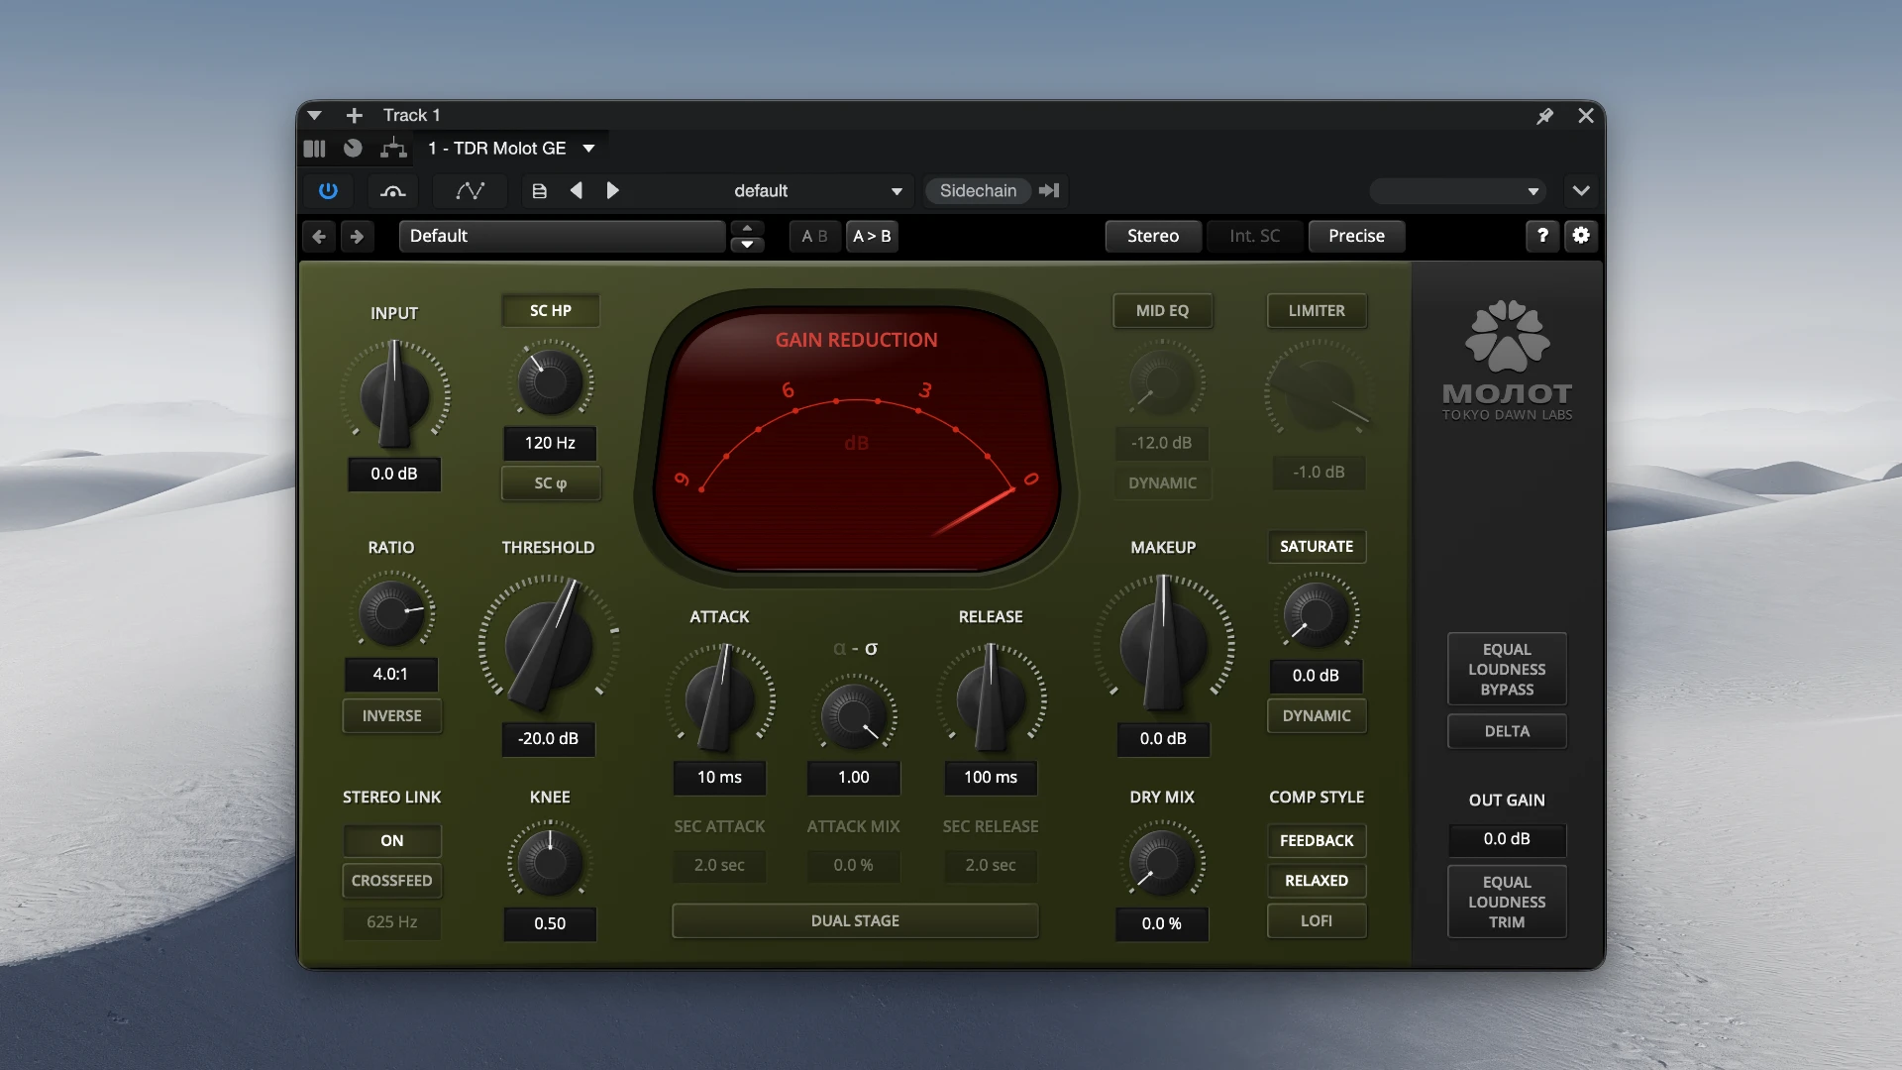
Task: Click the pin window icon
Action: tap(1544, 116)
